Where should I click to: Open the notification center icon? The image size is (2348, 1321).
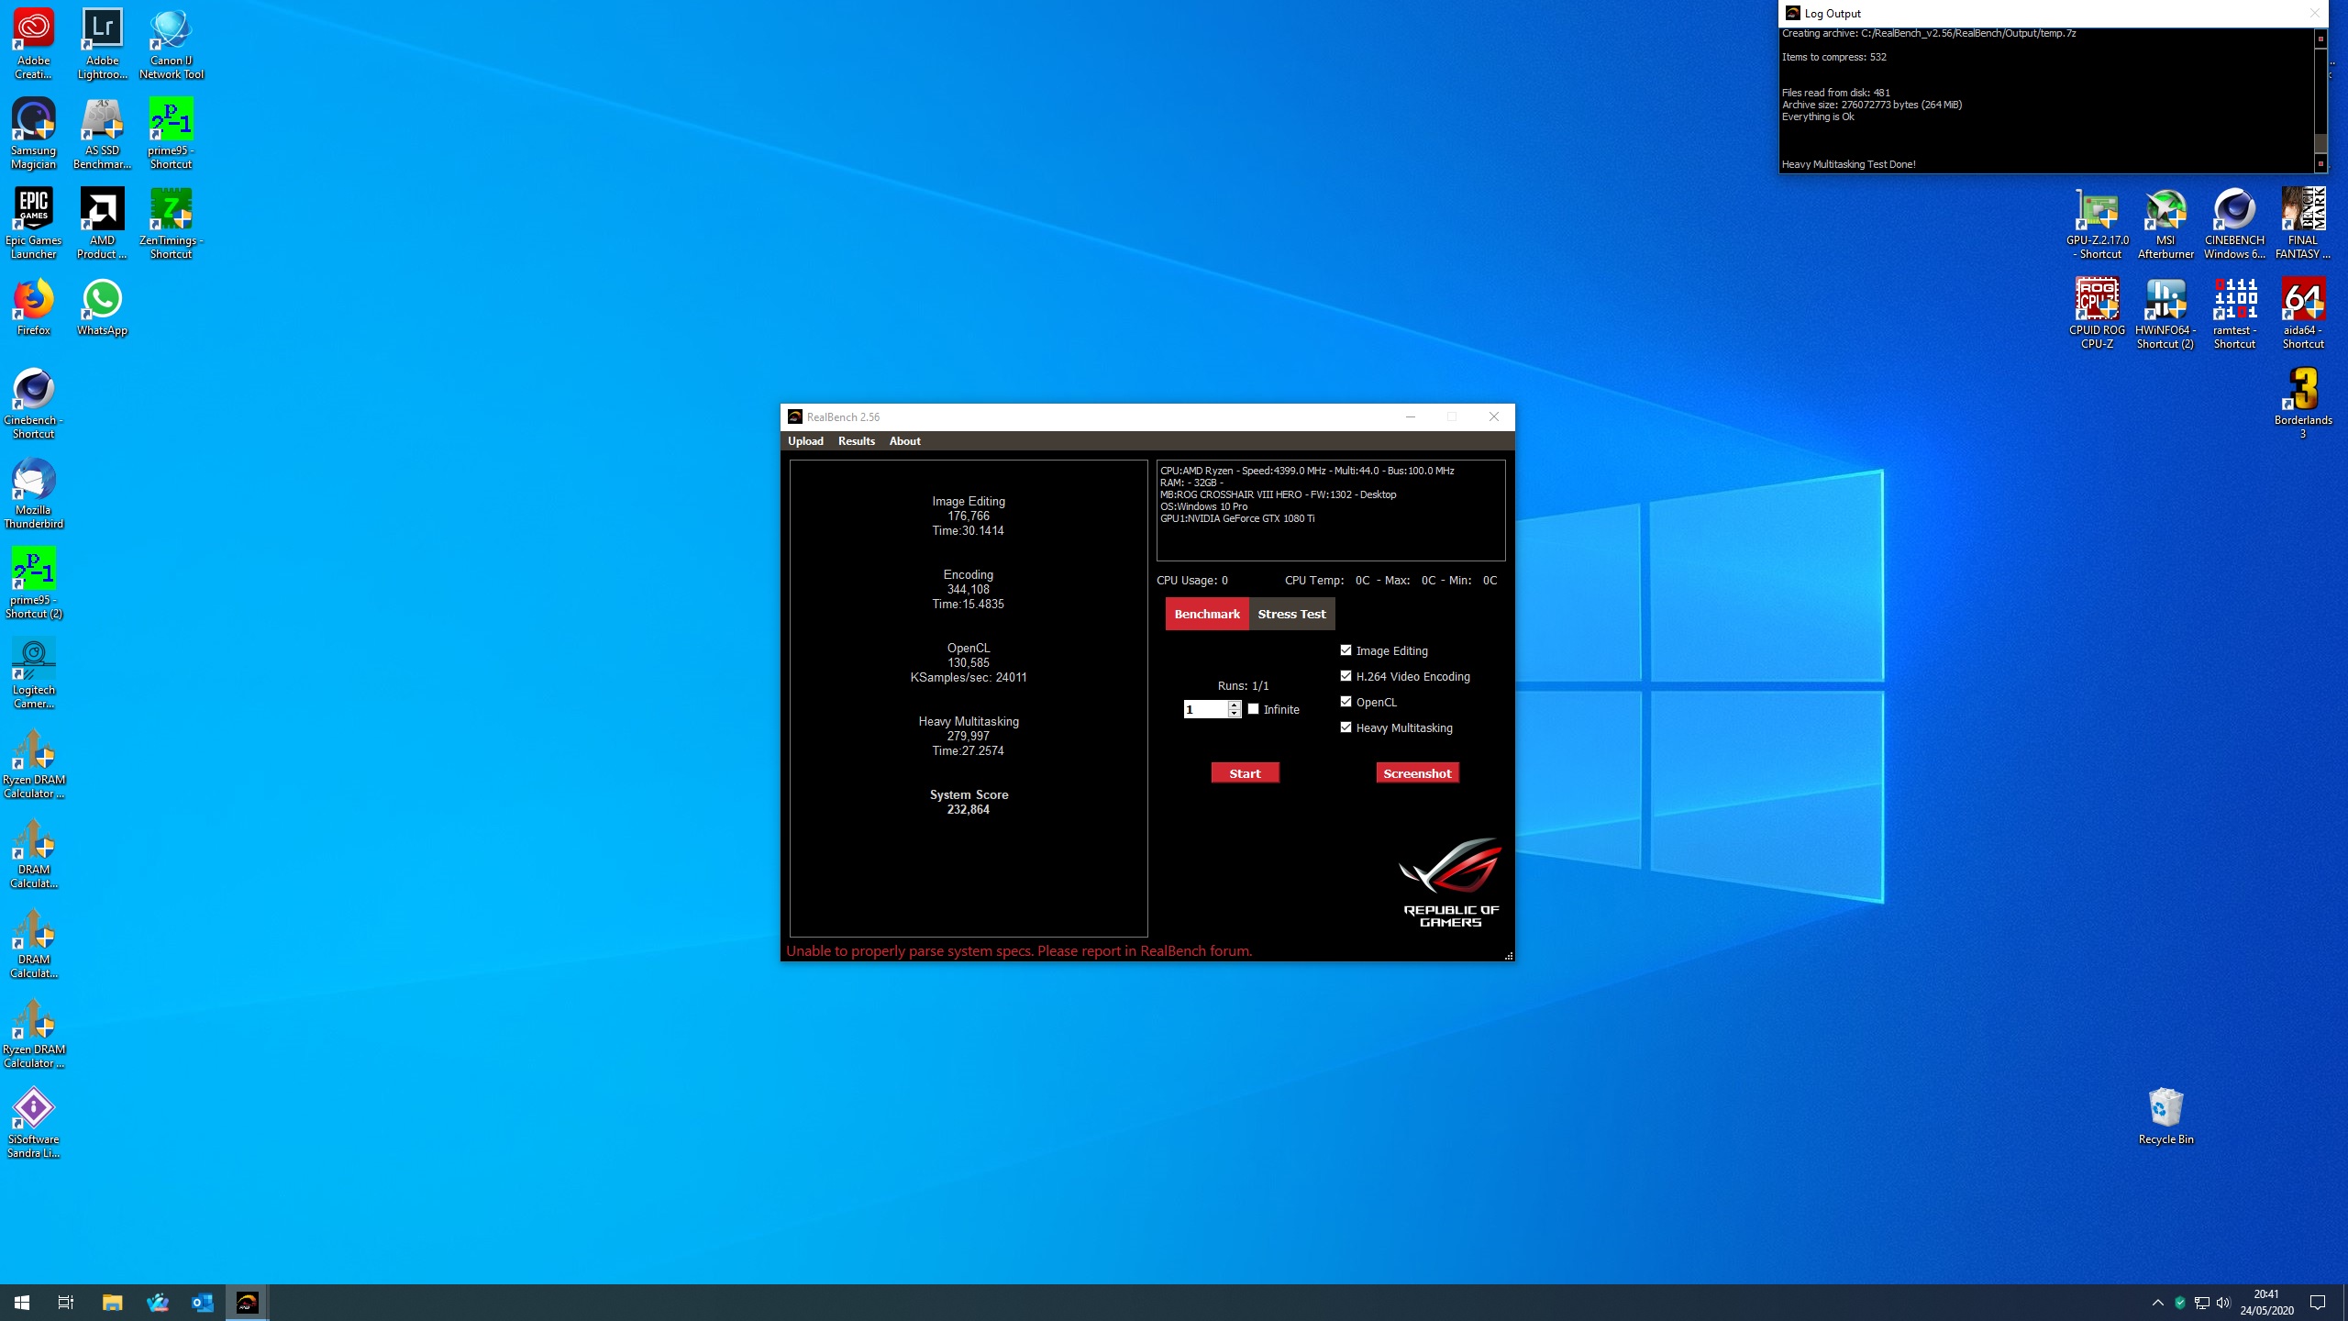tap(2318, 1303)
